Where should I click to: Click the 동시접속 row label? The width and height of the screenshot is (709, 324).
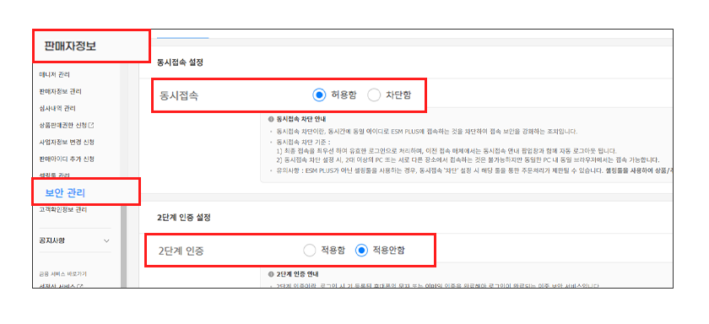pos(179,96)
